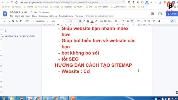Image resolution: width=178 pixels, height=100 pixels.
Task: Toggle the bulleted list button
Action: (x=132, y=21)
